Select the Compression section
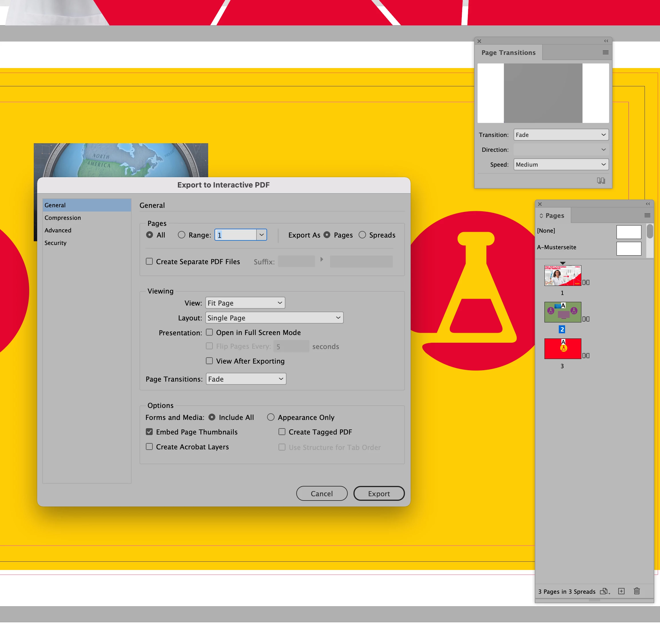660x626 pixels. click(x=87, y=218)
